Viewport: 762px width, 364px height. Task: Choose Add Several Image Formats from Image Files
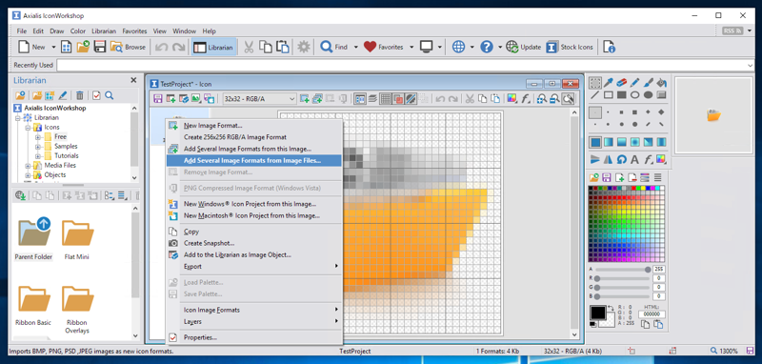253,160
